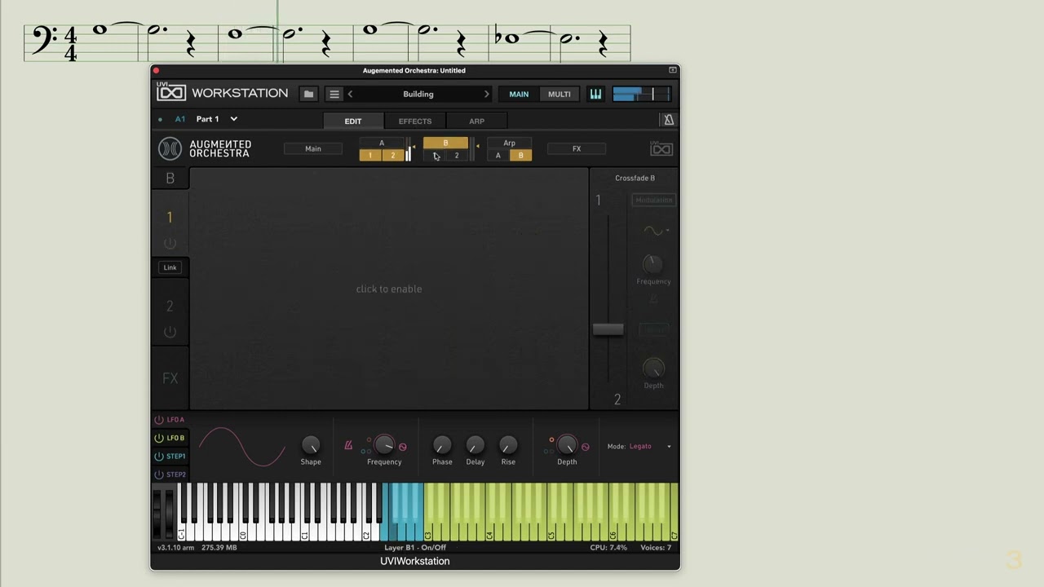Image resolution: width=1044 pixels, height=587 pixels.
Task: Click the LFO Delay knob
Action: (476, 444)
